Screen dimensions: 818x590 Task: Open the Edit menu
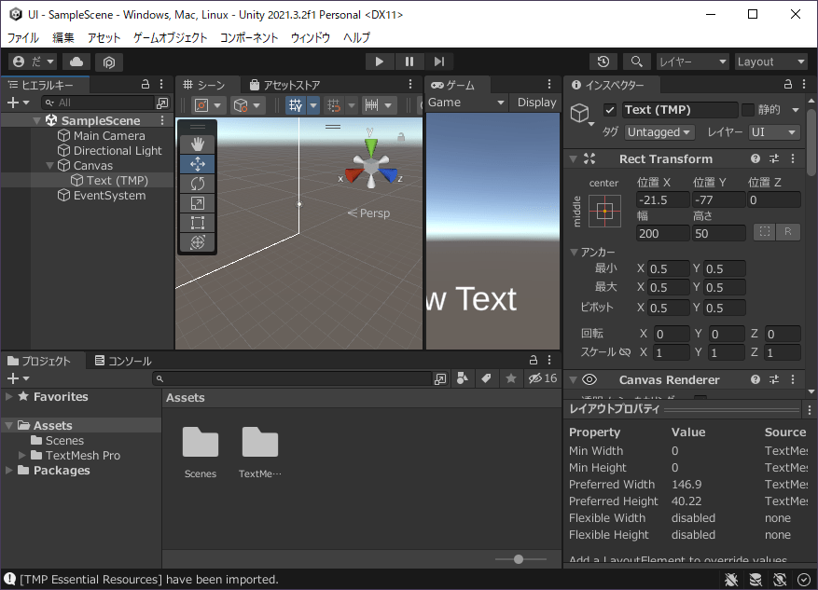[63, 37]
